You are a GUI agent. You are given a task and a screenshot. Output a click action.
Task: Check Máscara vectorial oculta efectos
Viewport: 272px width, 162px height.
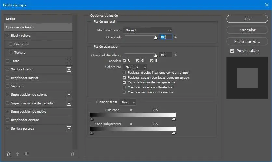[124, 92]
